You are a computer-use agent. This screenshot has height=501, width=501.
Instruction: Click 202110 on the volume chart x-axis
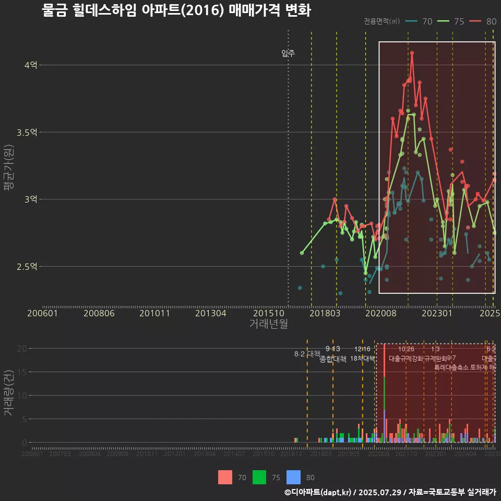(406, 454)
